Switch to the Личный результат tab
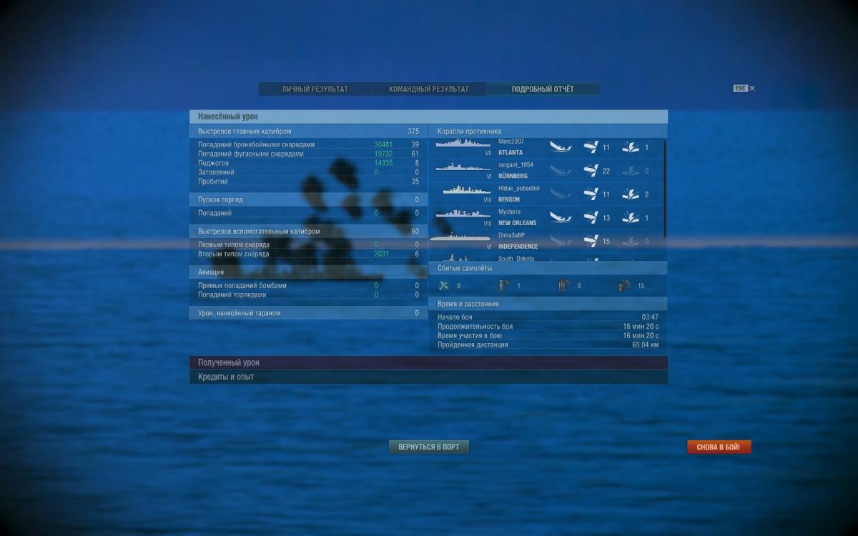 click(x=315, y=89)
